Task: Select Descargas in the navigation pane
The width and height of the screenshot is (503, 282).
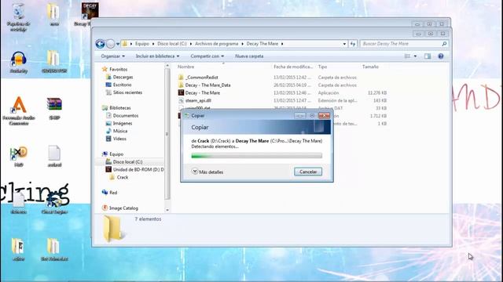Action: click(x=119, y=77)
